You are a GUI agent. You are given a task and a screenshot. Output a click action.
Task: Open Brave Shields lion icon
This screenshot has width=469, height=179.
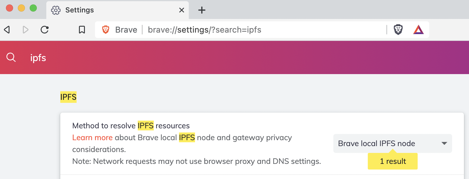coord(398,30)
